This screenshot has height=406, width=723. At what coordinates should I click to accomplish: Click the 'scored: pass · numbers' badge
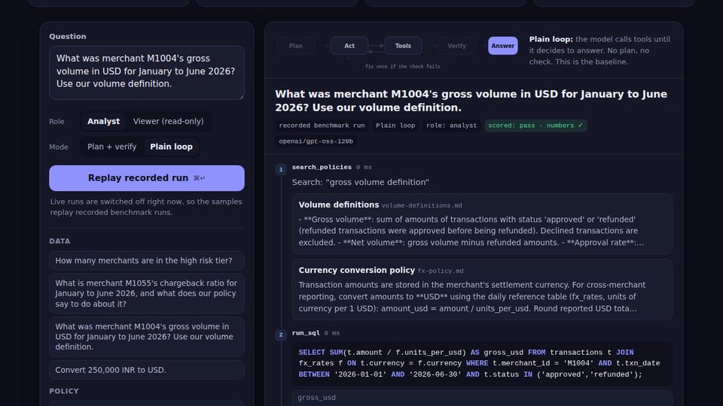coord(535,126)
